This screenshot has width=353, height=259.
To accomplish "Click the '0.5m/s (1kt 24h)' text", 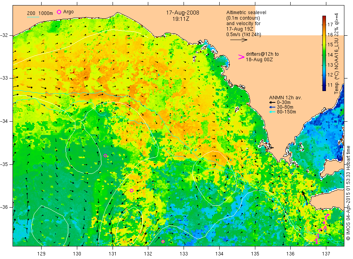I will (x=244, y=35).
